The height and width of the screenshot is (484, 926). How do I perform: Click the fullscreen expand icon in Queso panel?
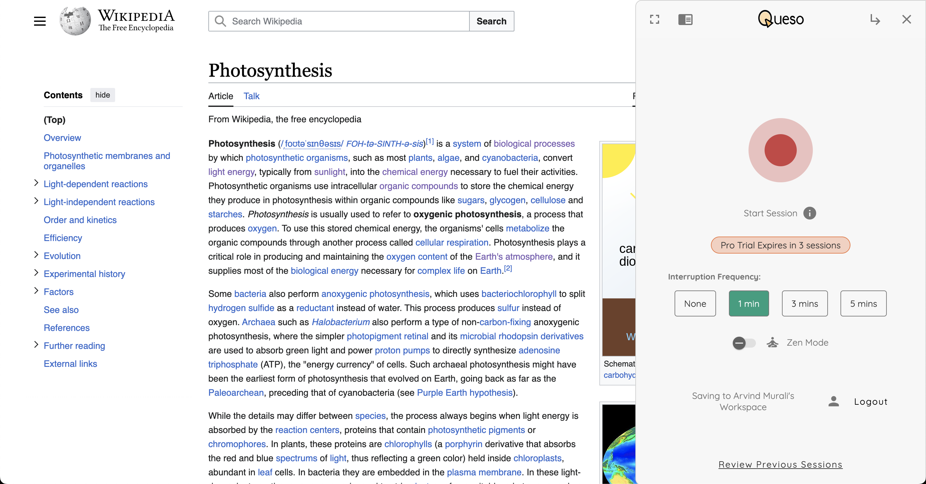click(x=654, y=19)
